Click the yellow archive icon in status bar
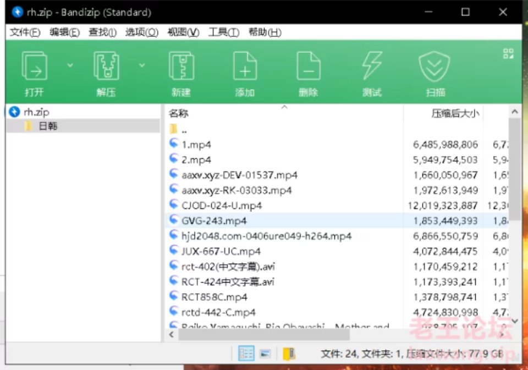528x370 pixels. (x=289, y=354)
